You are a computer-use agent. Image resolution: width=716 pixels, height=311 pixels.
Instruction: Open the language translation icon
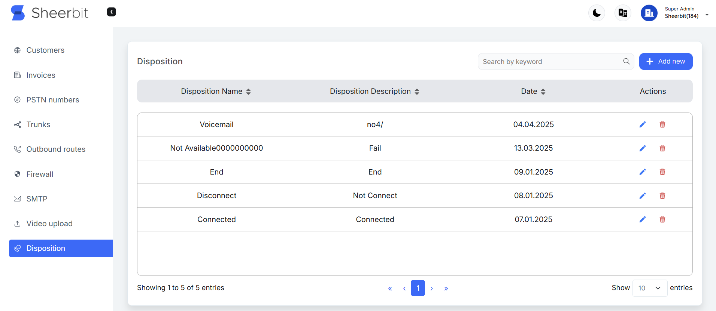pyautogui.click(x=623, y=13)
